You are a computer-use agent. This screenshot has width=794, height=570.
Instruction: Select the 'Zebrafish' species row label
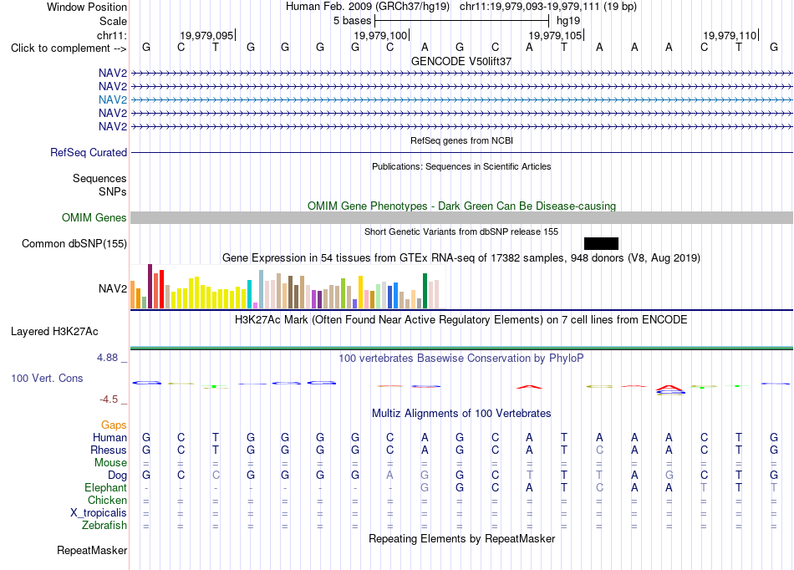(x=104, y=526)
